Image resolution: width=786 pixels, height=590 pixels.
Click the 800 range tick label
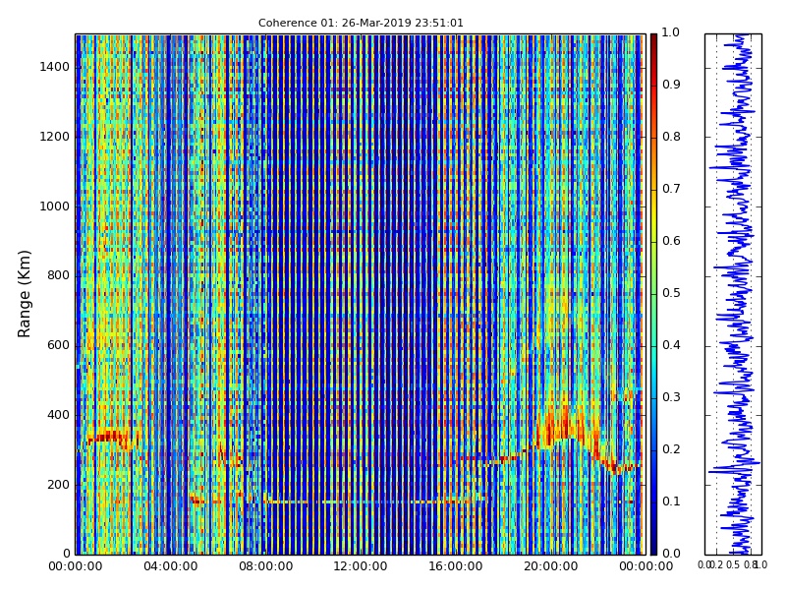click(58, 275)
